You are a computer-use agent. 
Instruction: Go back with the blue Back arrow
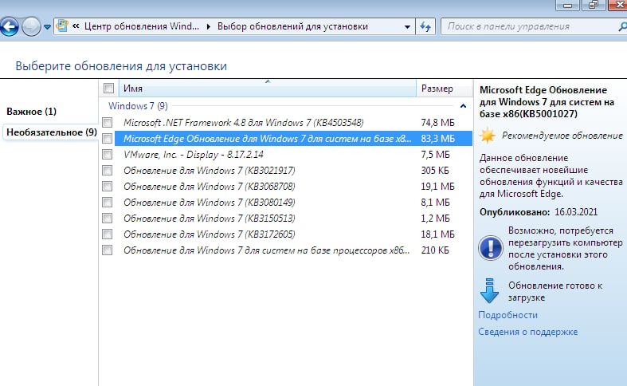pyautogui.click(x=10, y=27)
